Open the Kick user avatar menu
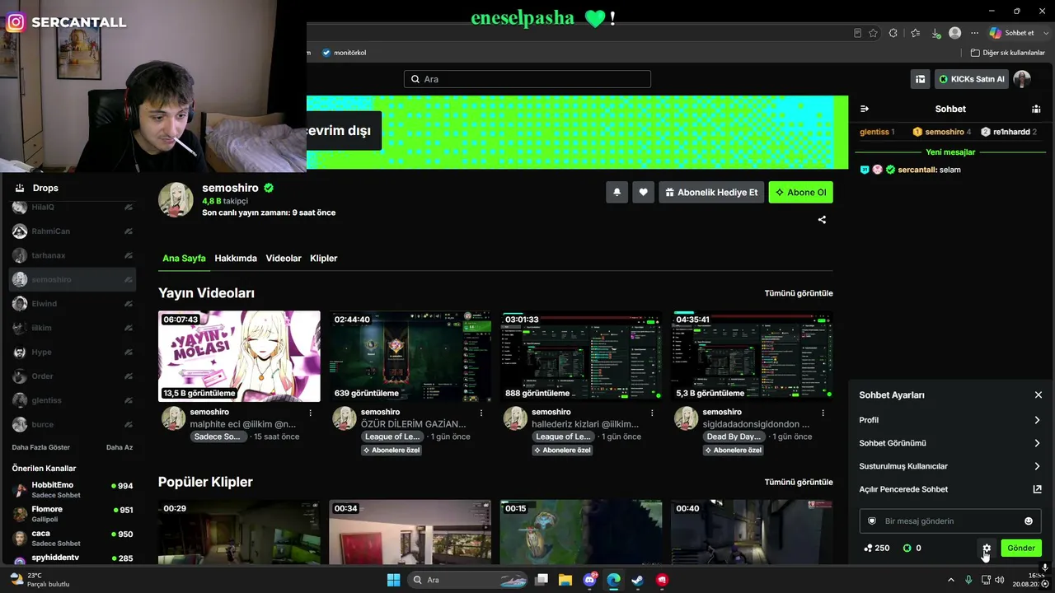This screenshot has height=593, width=1055. 1022,79
